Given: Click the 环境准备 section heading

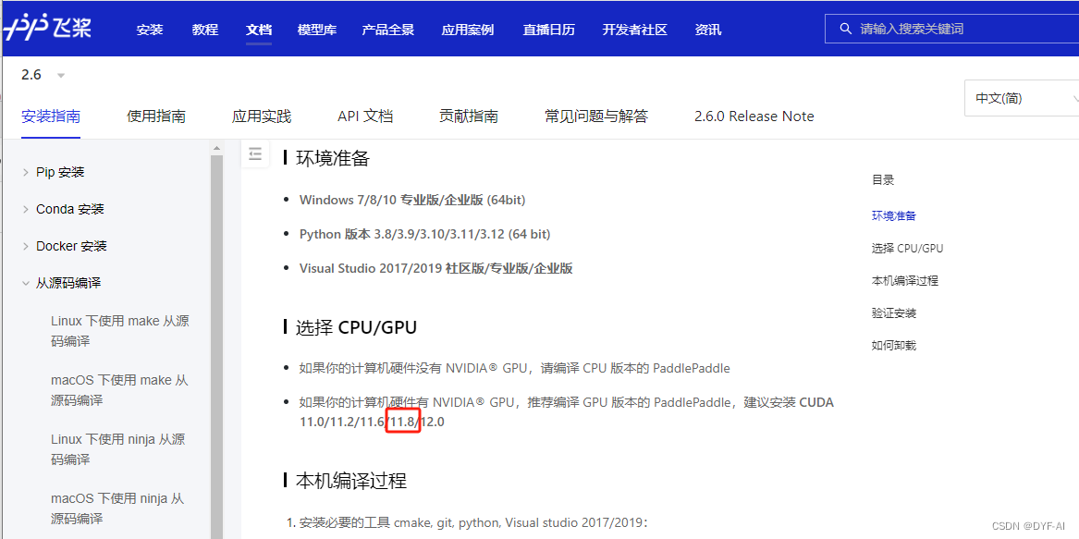Looking at the screenshot, I should pos(333,159).
